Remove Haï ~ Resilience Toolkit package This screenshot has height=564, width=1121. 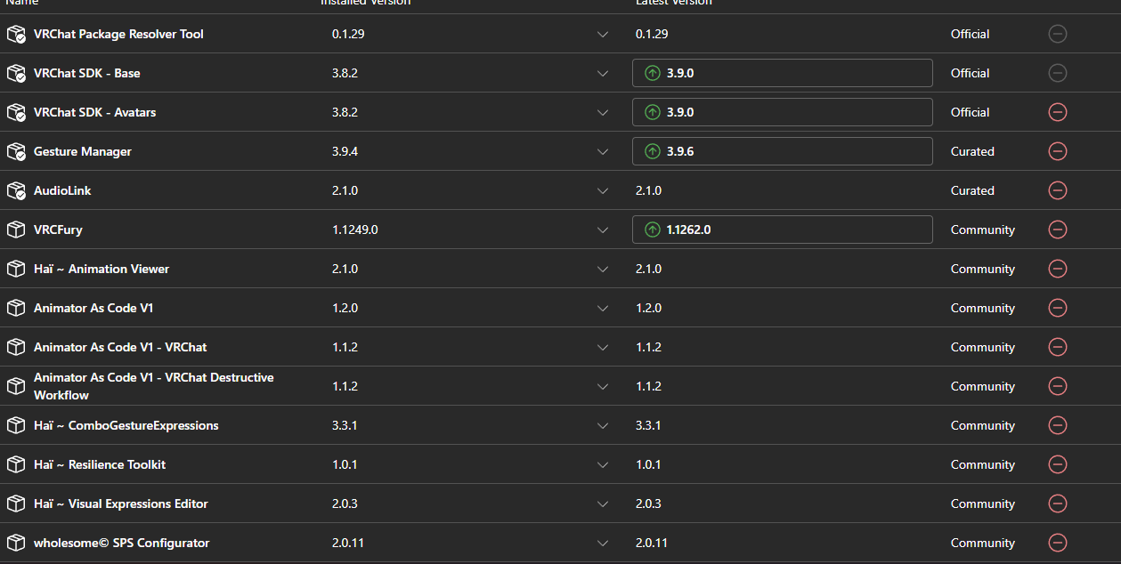[x=1058, y=464]
